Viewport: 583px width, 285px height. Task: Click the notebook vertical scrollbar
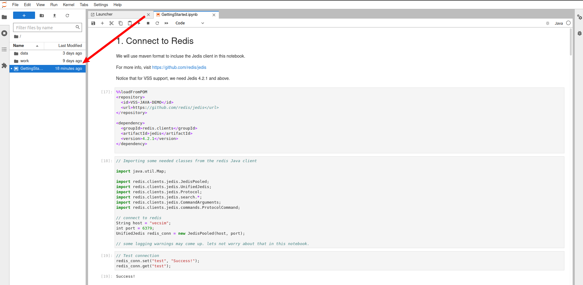[x=571, y=42]
